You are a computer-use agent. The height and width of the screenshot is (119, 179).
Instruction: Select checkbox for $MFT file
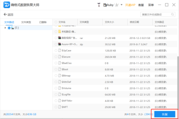tap(56, 107)
